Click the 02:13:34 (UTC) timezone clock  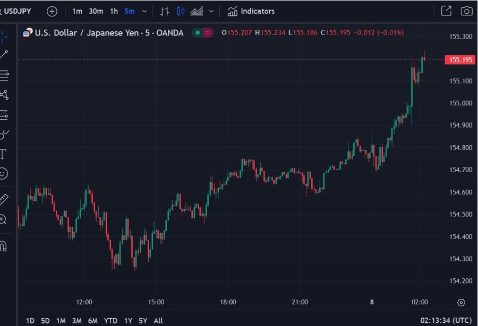pos(445,321)
